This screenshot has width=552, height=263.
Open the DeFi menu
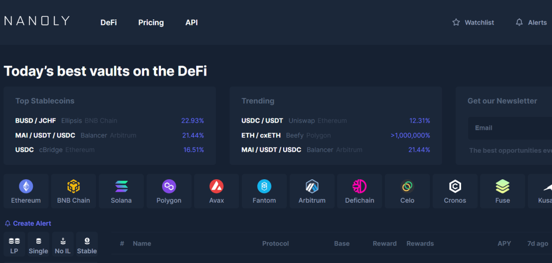coord(108,22)
